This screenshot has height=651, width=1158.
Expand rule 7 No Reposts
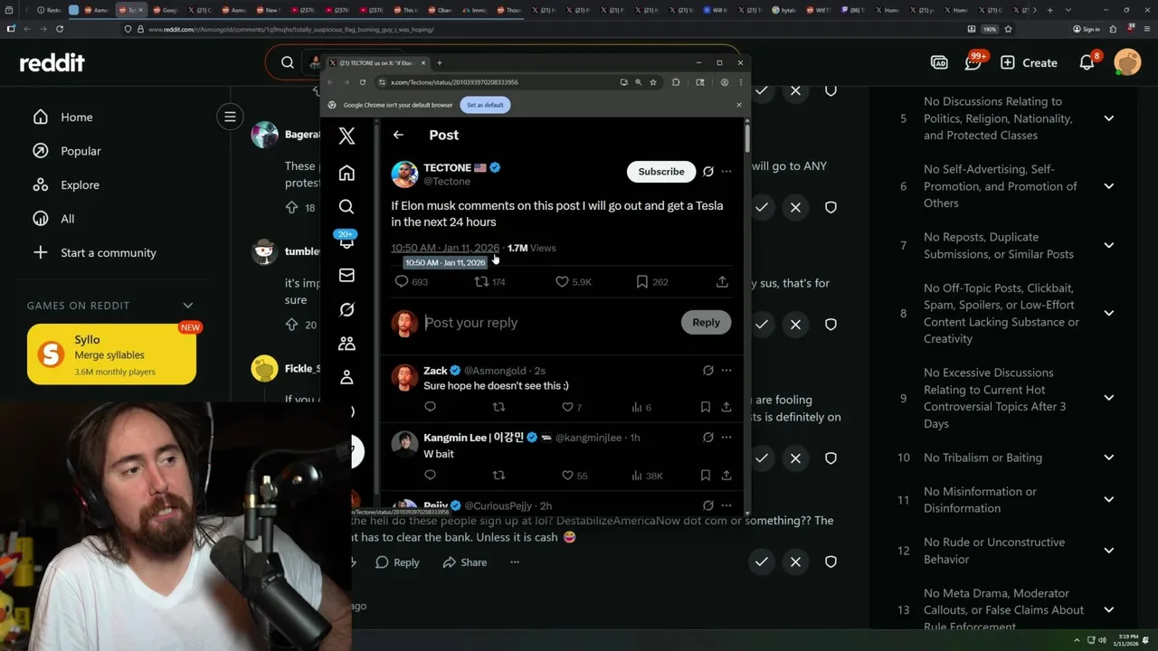click(1108, 246)
